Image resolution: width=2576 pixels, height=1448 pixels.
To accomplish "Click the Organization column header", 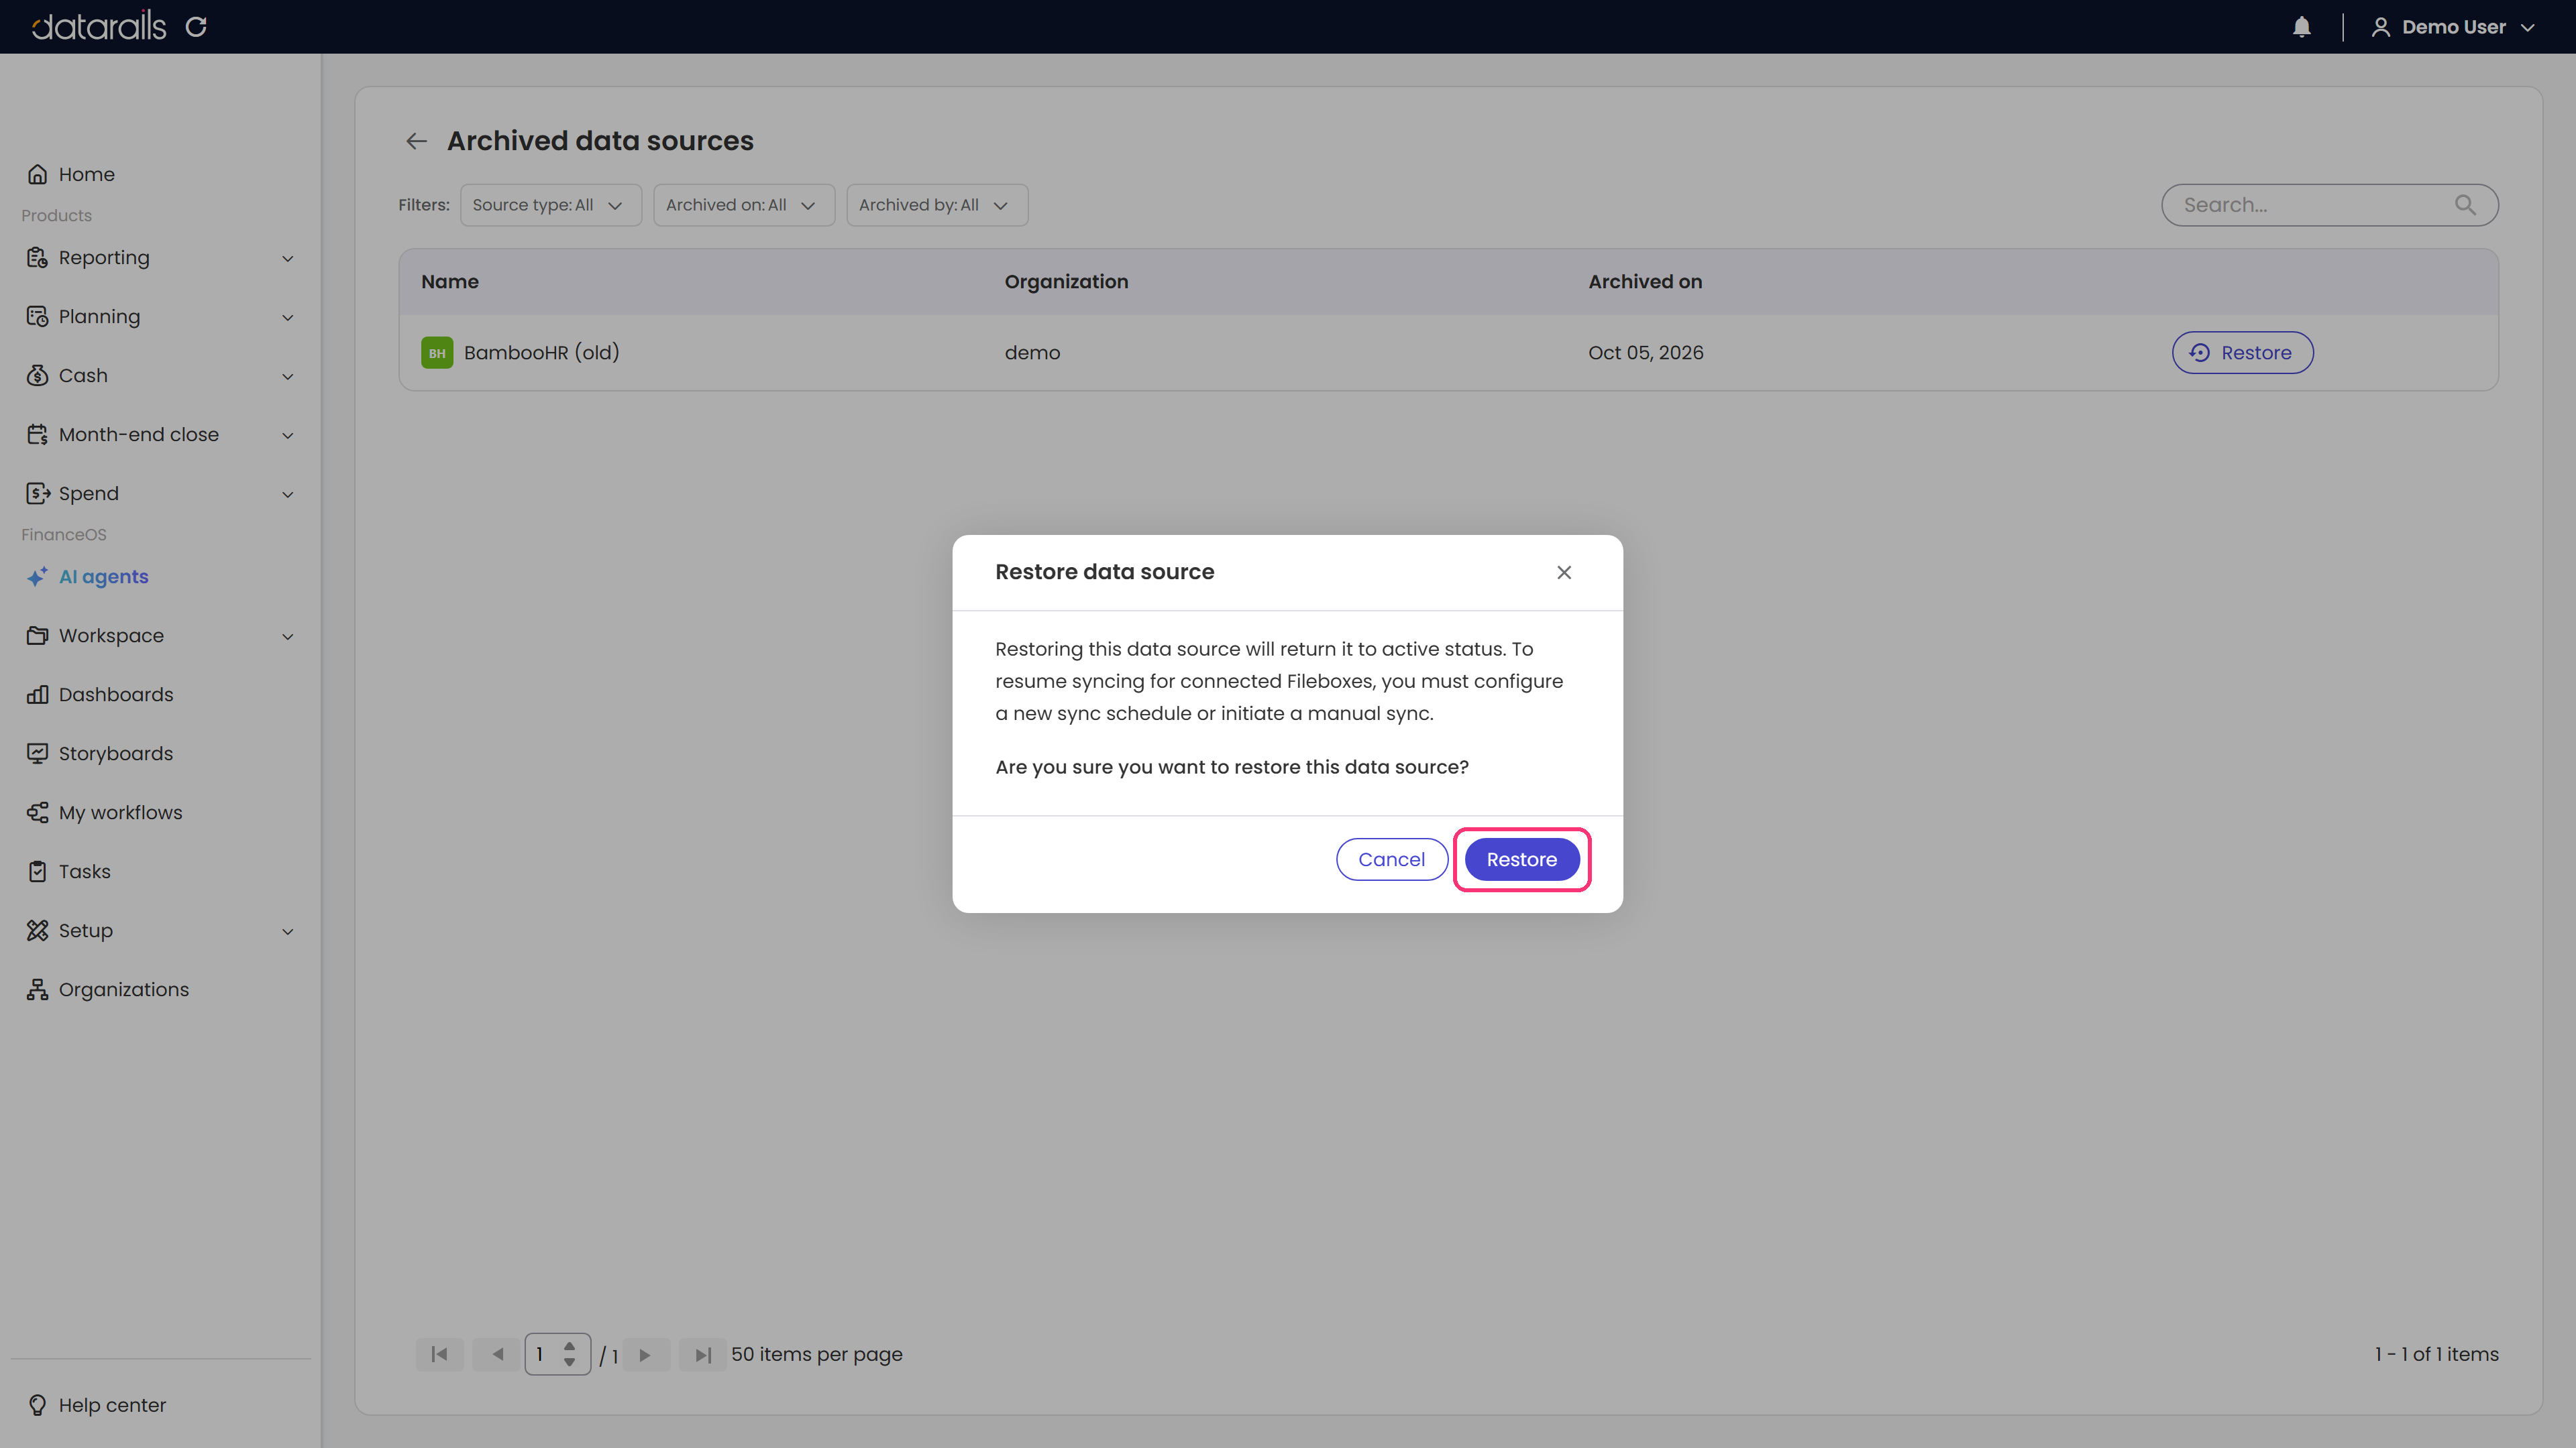I will [x=1066, y=282].
